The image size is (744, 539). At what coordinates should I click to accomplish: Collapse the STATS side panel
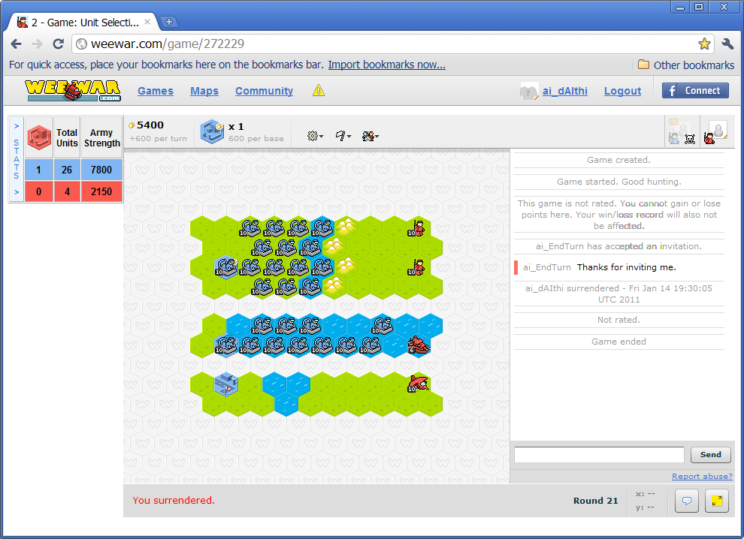(16, 159)
